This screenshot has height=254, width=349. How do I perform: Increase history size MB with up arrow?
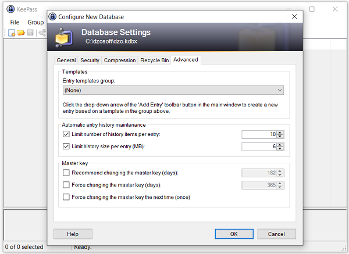click(x=280, y=145)
